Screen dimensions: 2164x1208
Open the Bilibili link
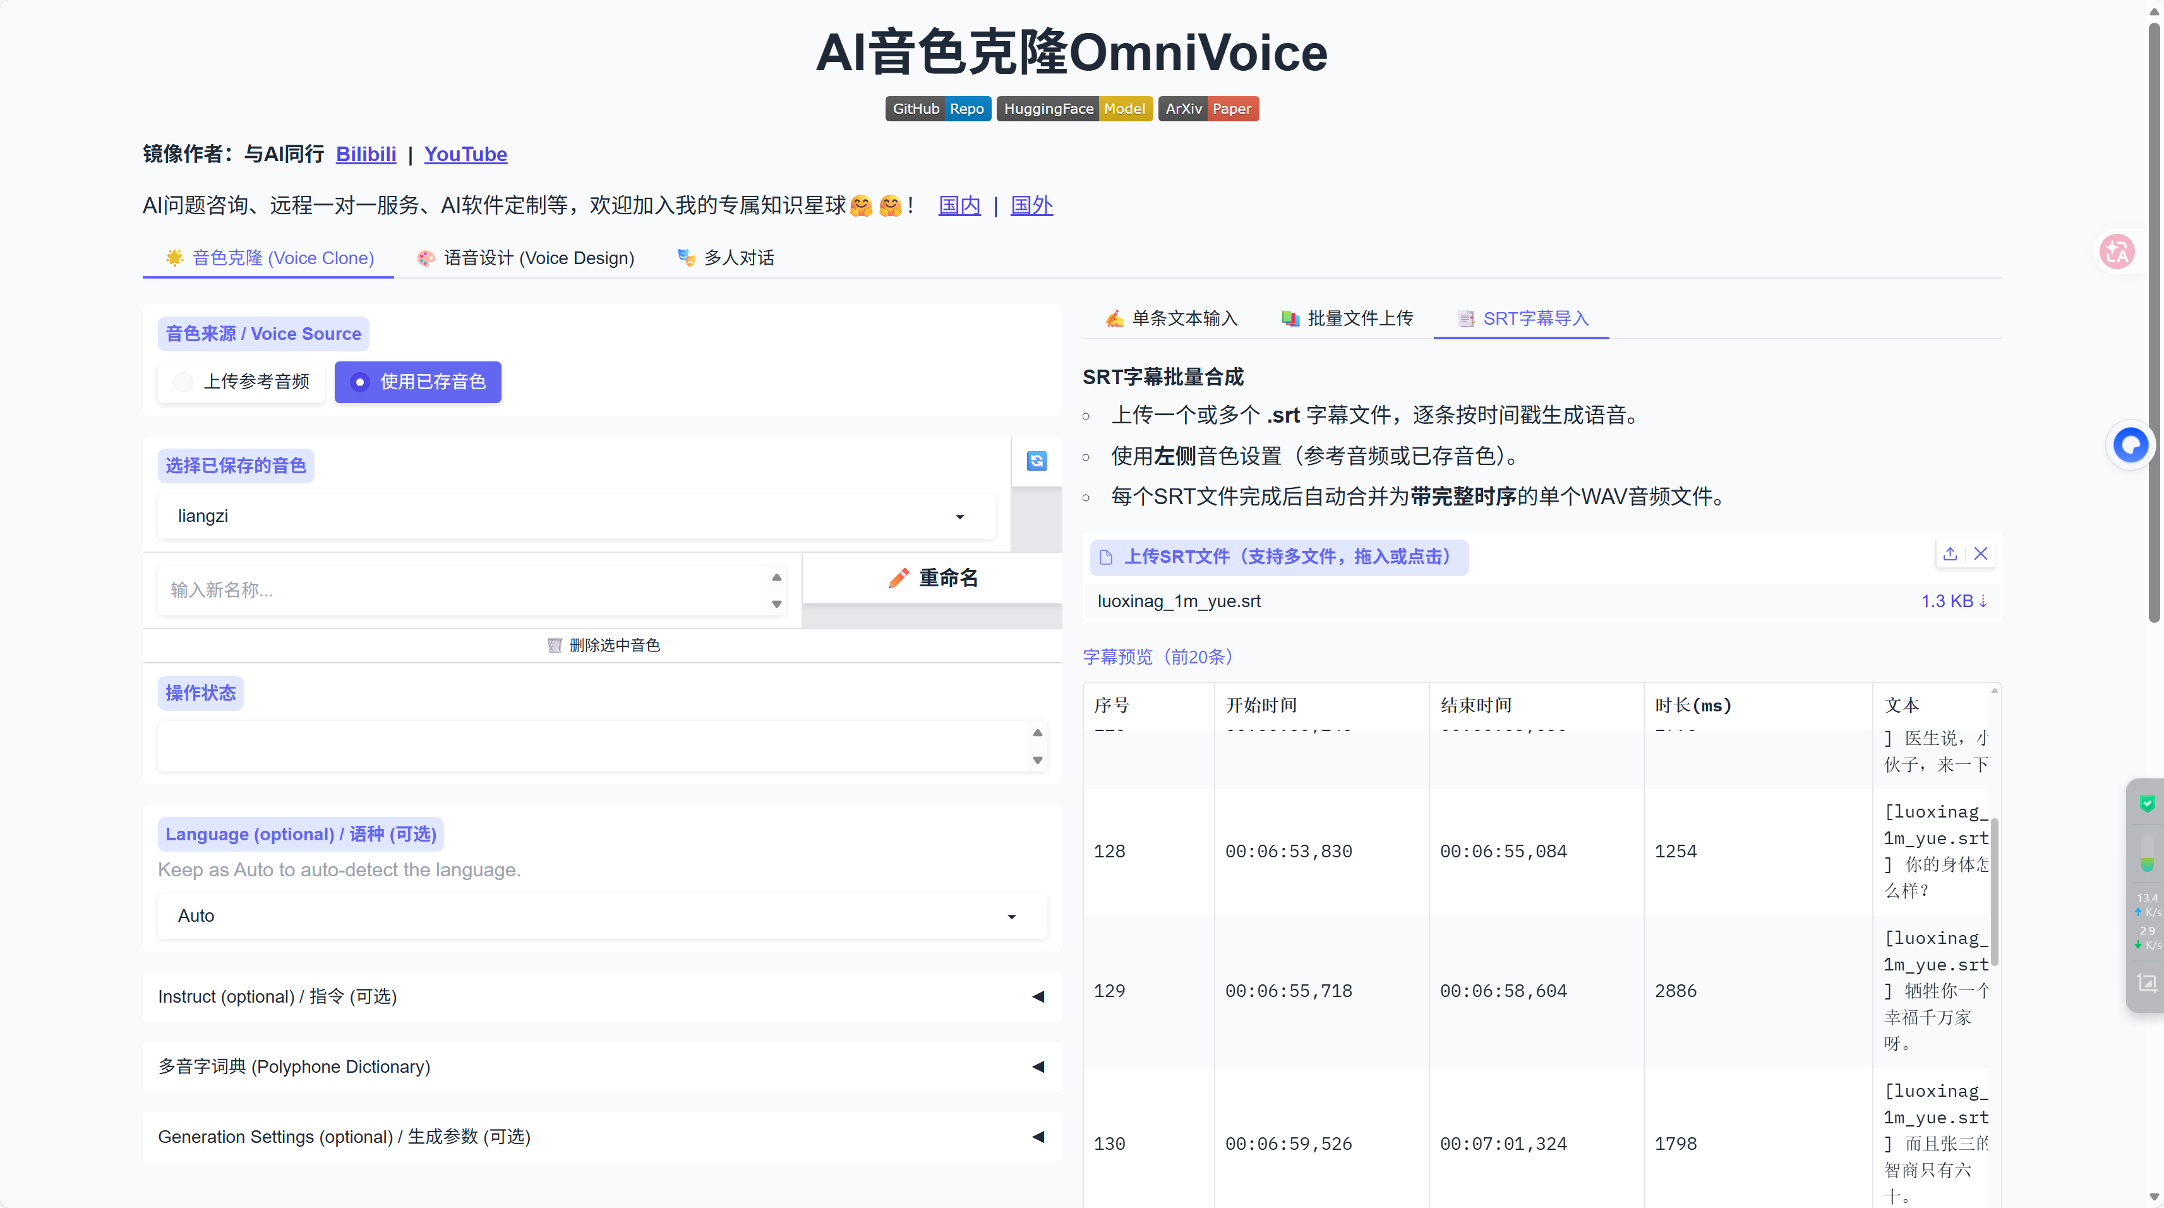pos(366,155)
